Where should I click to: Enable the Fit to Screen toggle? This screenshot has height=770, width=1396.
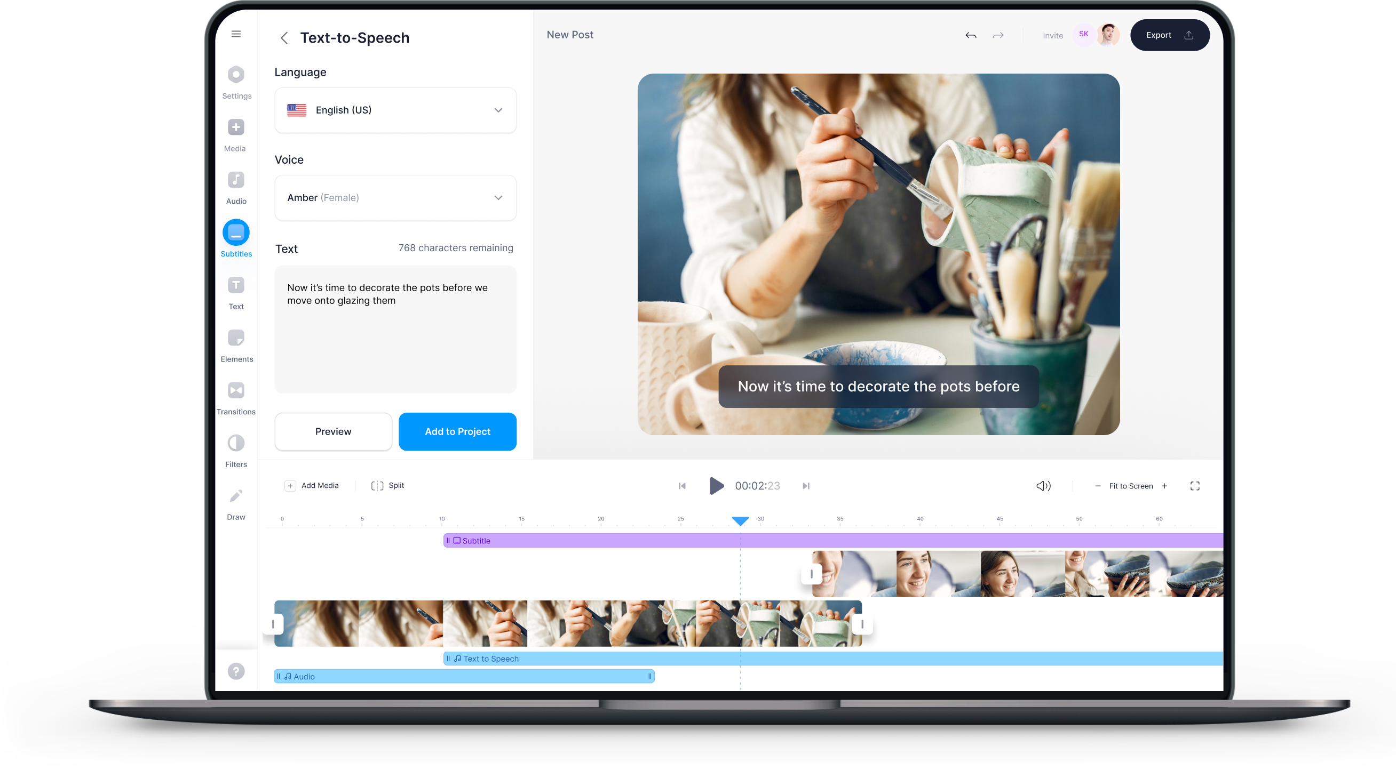(1131, 486)
